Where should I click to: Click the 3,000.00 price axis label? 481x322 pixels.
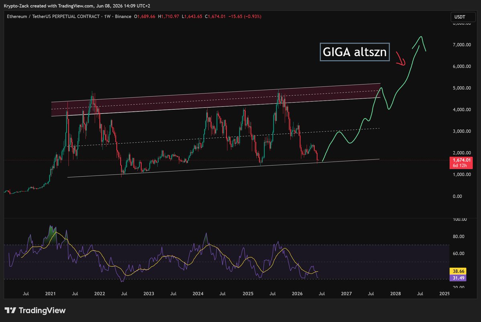pyautogui.click(x=462, y=131)
